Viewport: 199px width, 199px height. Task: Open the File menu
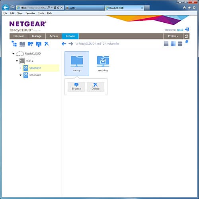point(6,13)
